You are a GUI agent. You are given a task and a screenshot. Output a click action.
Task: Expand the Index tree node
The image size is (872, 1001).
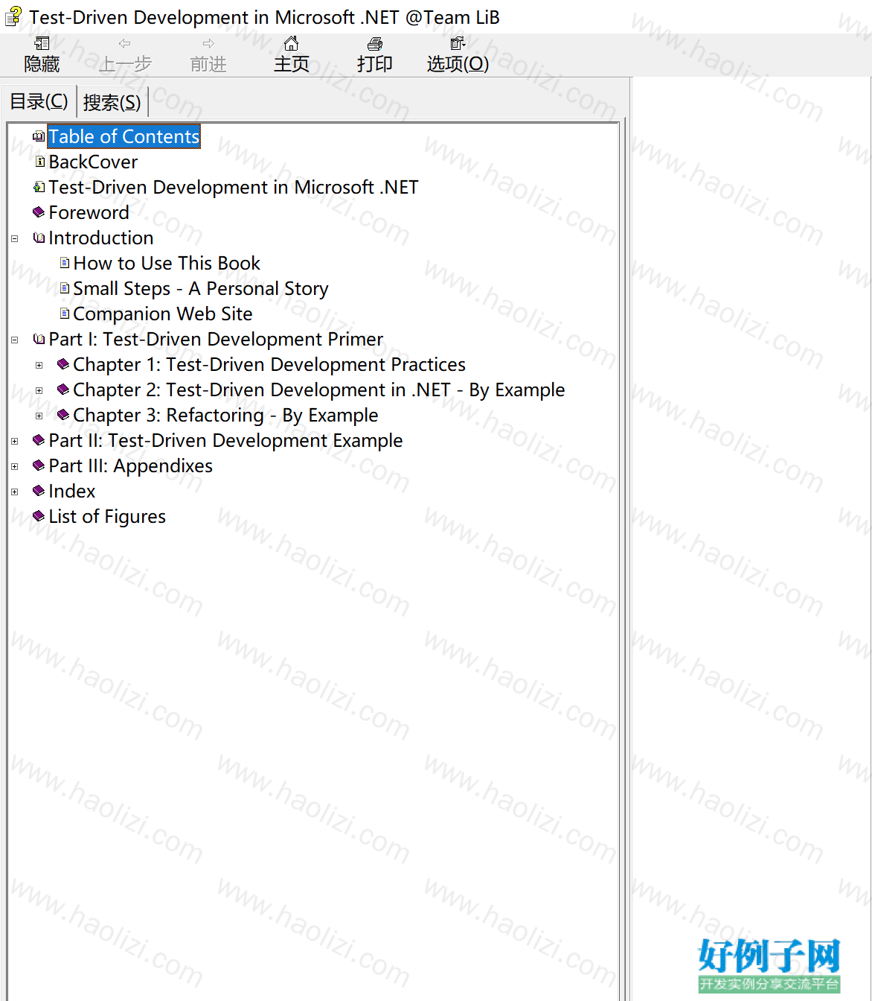14,492
